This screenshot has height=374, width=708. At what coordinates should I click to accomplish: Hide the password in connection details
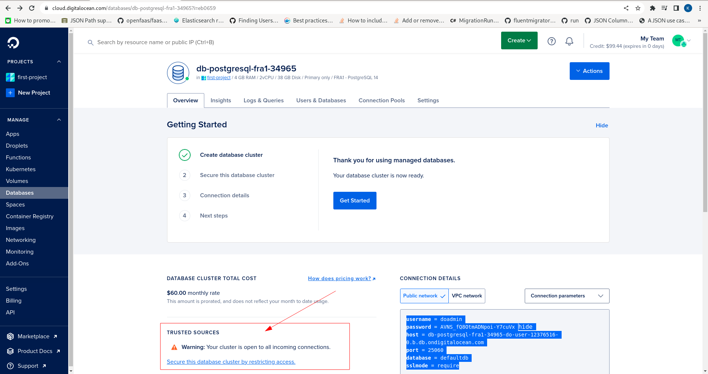pos(525,327)
